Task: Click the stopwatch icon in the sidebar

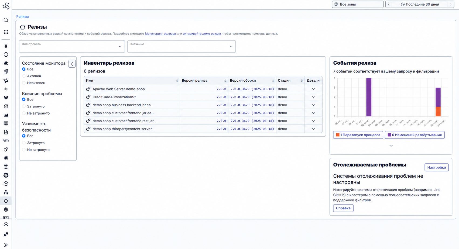Action: pos(6,106)
